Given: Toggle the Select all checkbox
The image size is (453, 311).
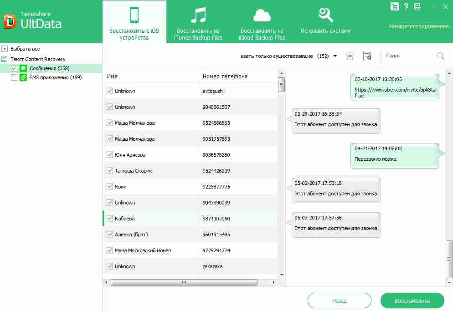Looking at the screenshot, I should pyautogui.click(x=5, y=49).
